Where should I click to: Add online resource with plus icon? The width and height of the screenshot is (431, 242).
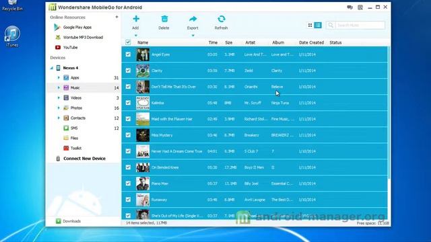[117, 17]
